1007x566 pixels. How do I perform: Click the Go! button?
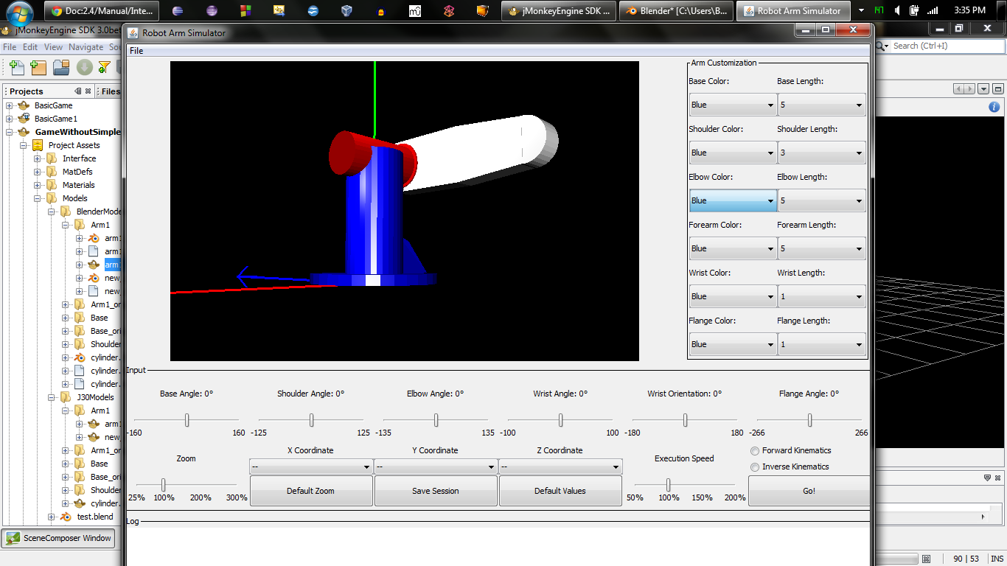point(809,491)
